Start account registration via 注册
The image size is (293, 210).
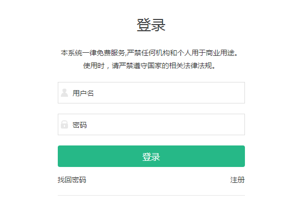coord(237,180)
